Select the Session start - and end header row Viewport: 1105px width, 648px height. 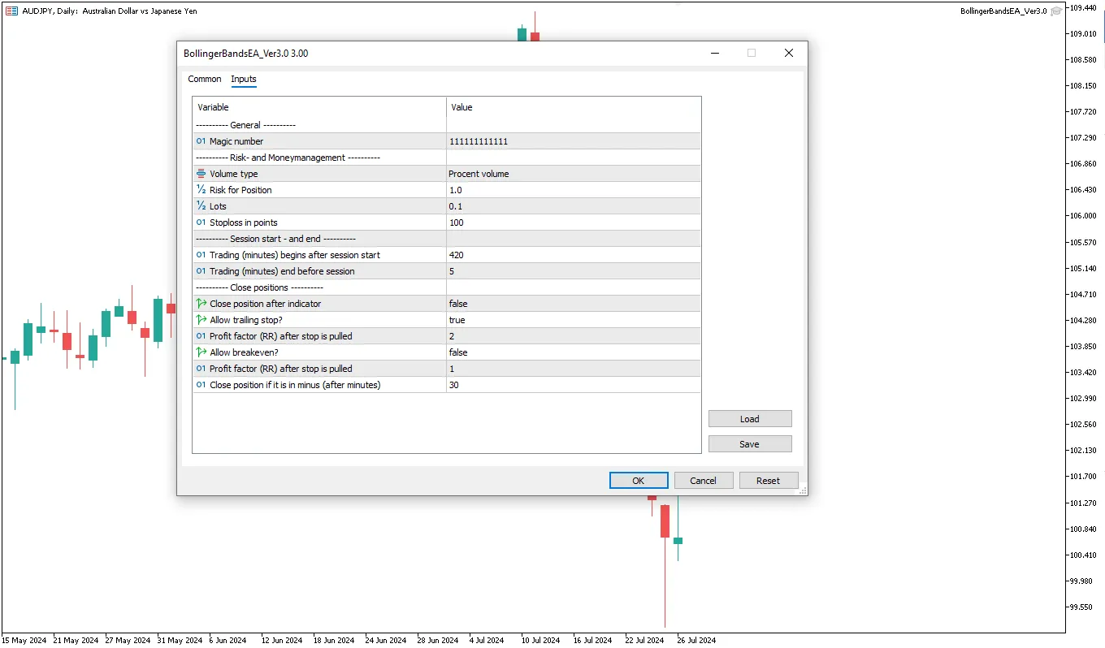coord(447,239)
